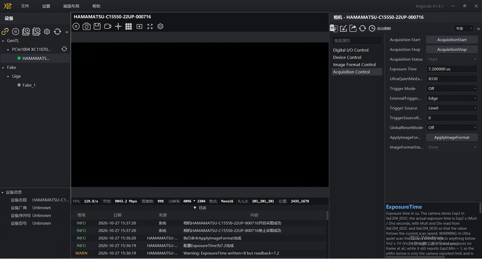Pause acquisition in the 设备 panel toolbar
Image resolution: width=482 pixels, height=259 pixels.
[16, 32]
